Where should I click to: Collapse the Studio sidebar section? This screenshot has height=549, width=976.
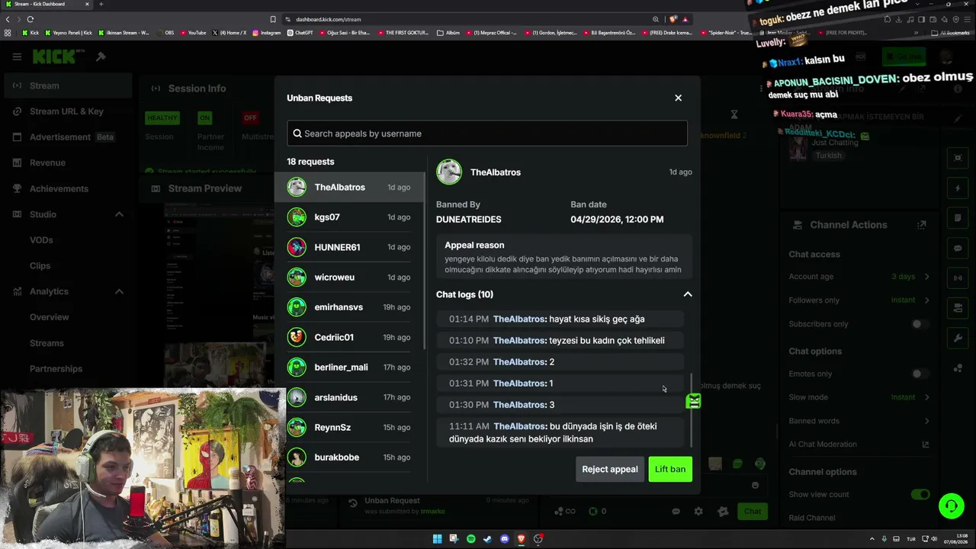tap(119, 214)
